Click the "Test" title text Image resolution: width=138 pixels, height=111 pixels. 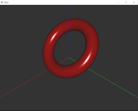[x=6, y=2]
